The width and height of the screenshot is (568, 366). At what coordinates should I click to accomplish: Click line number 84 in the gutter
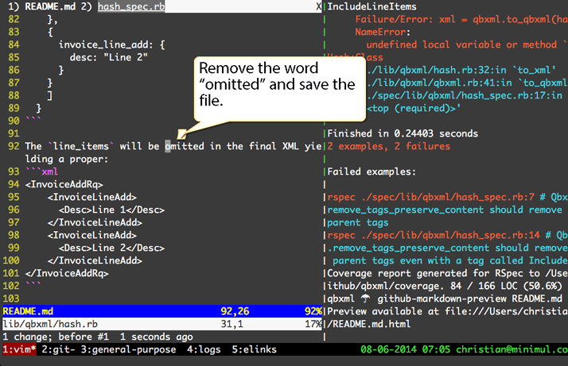pos(14,44)
